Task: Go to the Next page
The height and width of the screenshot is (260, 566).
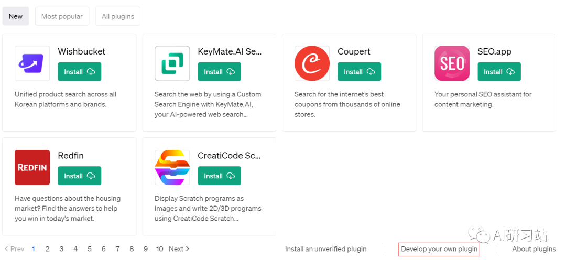Action: click(x=179, y=249)
